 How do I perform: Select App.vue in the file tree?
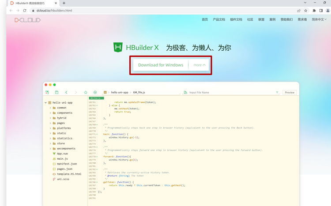62,154
